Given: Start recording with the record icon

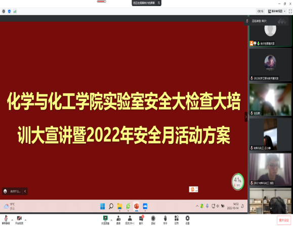Looking at the screenshot, I should coord(153,219).
